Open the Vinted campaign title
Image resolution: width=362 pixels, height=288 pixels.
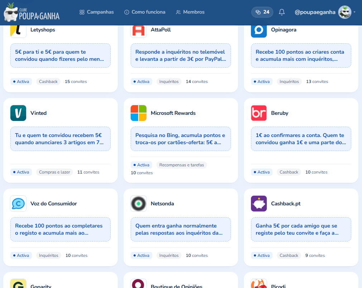39,113
